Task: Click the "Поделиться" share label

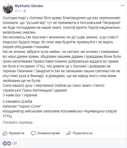Action: 83,133
